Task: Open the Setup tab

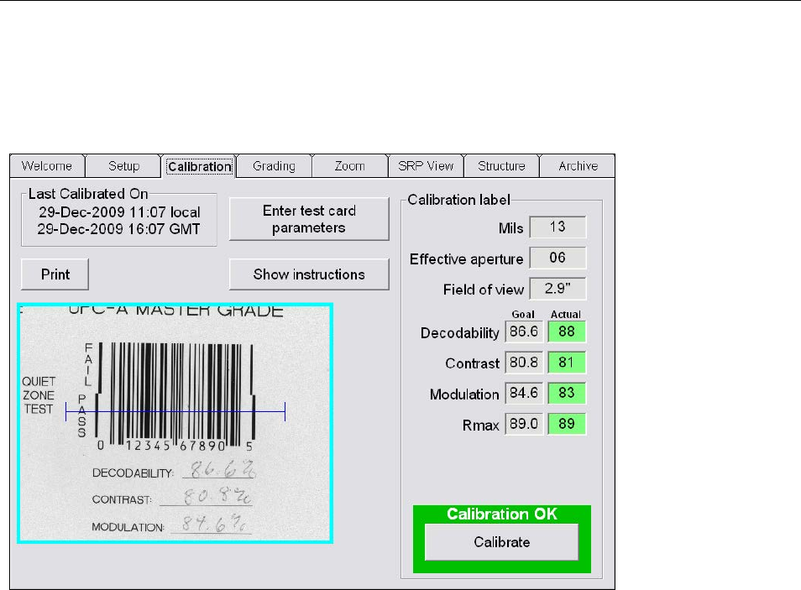Action: [x=123, y=166]
